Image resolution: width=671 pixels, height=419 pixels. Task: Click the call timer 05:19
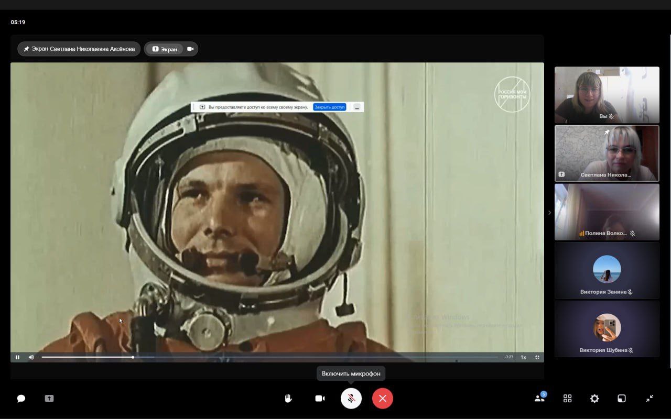pos(18,22)
